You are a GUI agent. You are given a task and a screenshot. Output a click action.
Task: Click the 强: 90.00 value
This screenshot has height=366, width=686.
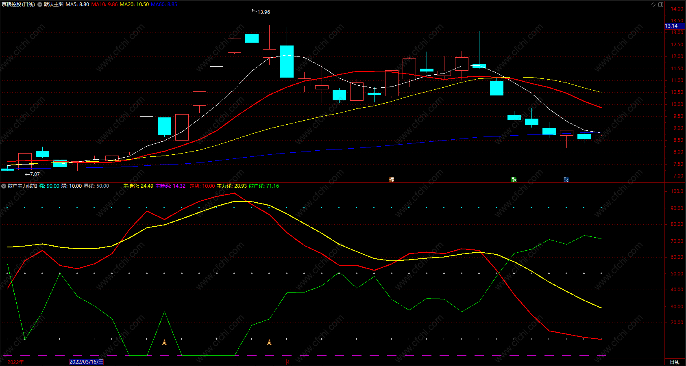point(49,186)
